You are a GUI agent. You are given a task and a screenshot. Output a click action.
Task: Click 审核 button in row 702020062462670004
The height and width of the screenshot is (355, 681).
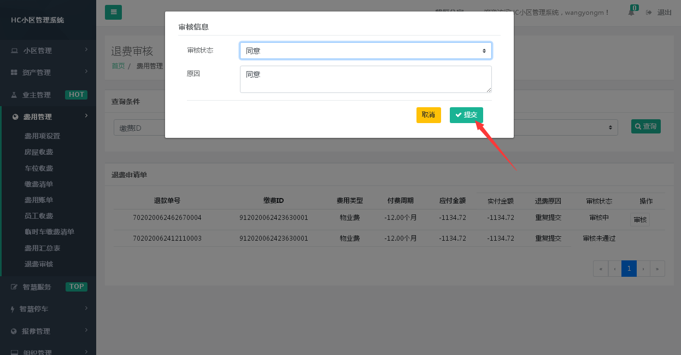click(640, 220)
